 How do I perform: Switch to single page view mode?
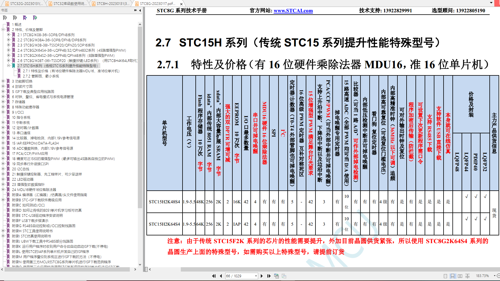coord(445,276)
